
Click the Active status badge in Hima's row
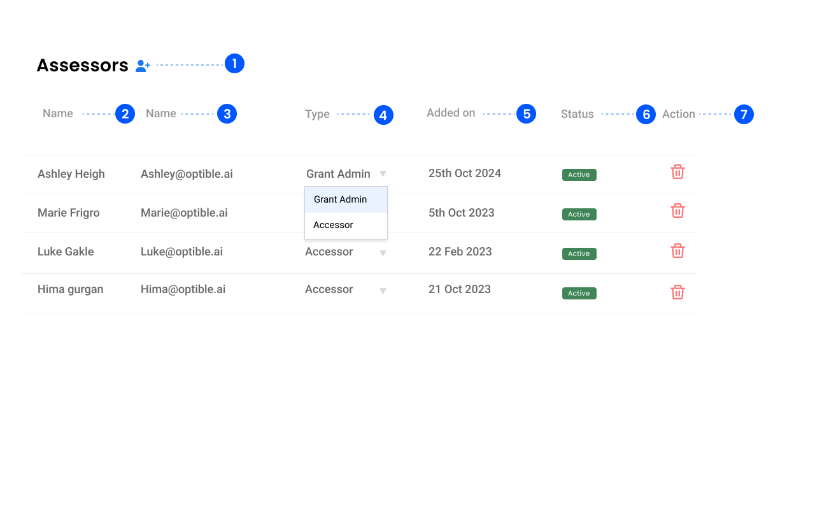click(579, 293)
